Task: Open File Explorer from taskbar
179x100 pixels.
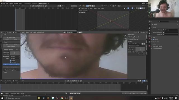Action: [x=39, y=98]
